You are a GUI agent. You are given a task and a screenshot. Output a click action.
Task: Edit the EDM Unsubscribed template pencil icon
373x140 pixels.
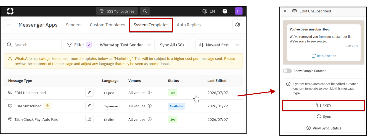pos(89,93)
